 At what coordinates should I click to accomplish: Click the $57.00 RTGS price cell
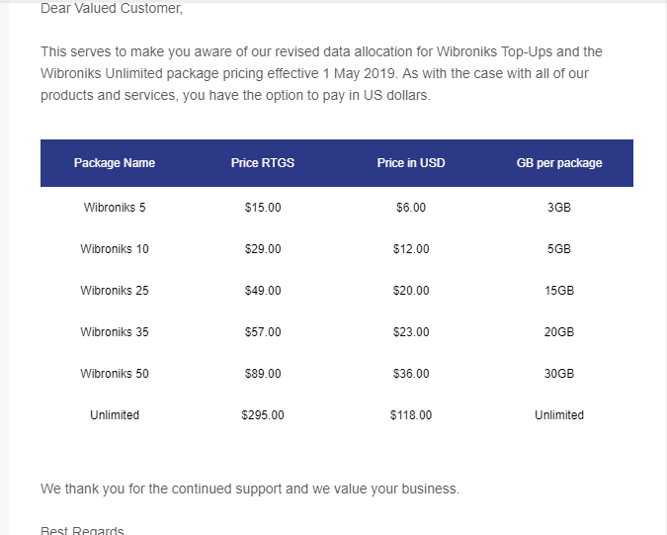263,332
